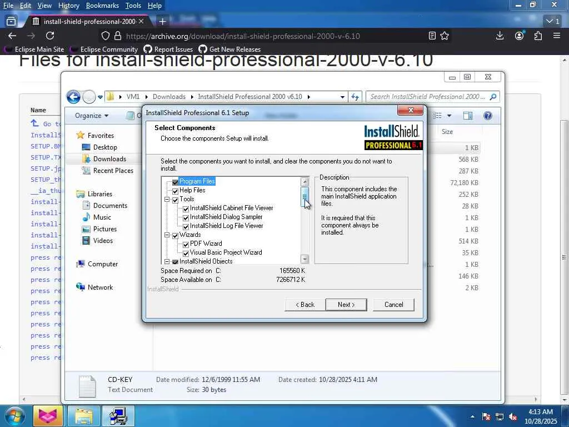The image size is (569, 427).
Task: Click the padlock site info icon
Action: (118, 36)
